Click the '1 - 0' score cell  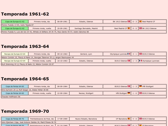pos(135,93)
